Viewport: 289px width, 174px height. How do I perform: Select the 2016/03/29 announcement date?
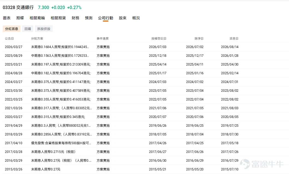(14, 161)
